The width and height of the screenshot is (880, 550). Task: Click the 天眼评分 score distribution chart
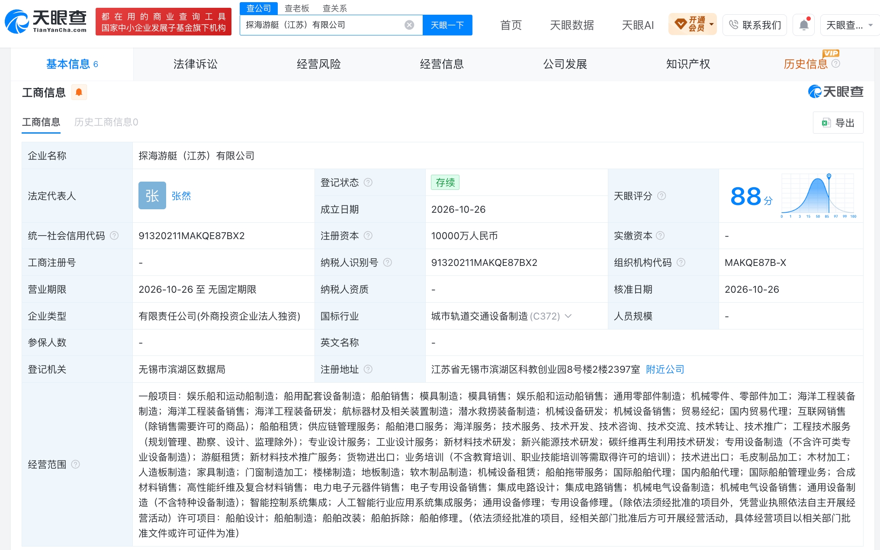click(818, 196)
